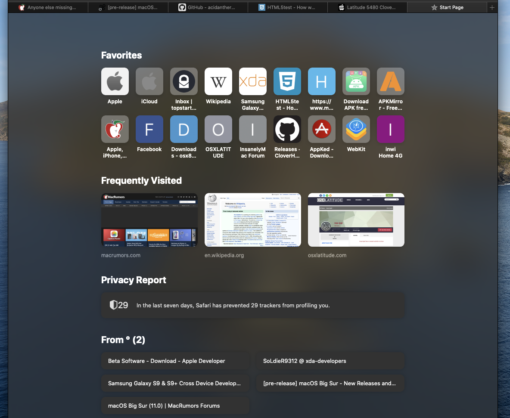Open the https://www.m... favorite with H icon
Viewport: 510px width, 418px height.
coord(322,81)
